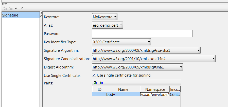Expand the Key Identifier Type dropdown
Viewport: 228px width, 107px height.
coord(121,42)
